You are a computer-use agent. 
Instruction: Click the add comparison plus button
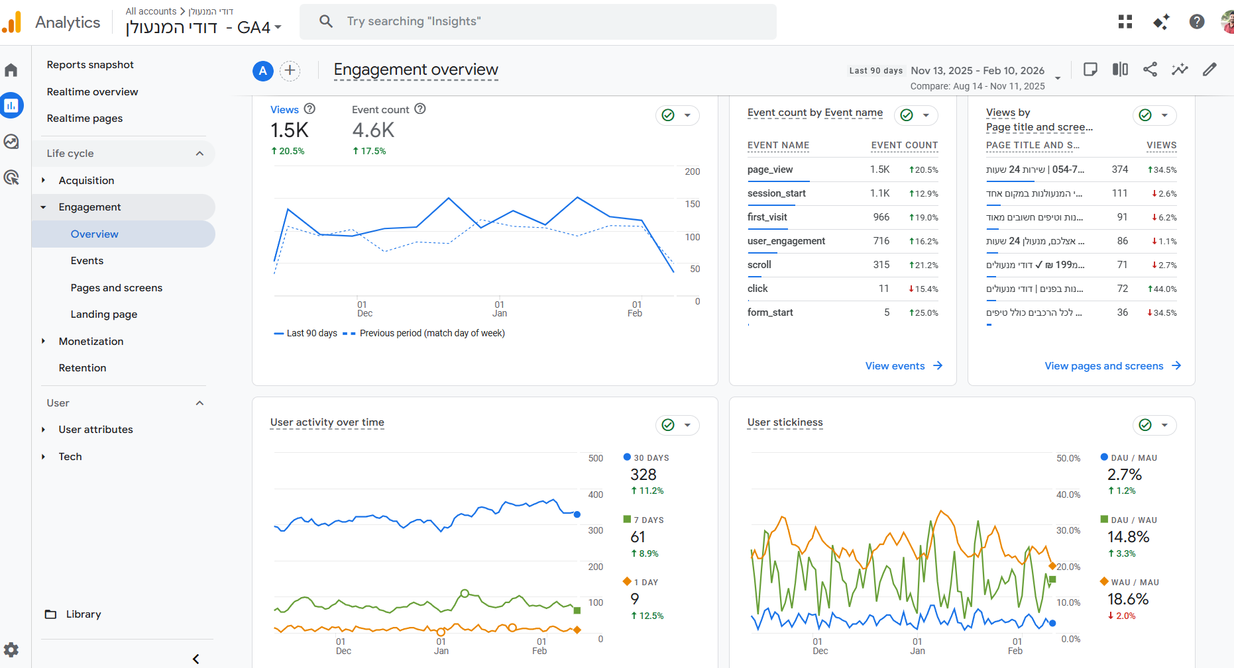click(x=290, y=71)
